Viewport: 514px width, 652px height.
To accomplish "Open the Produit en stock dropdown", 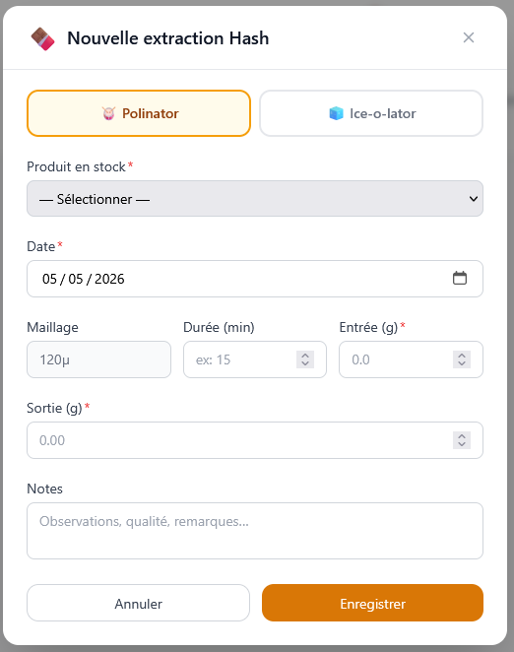I will tap(255, 199).
